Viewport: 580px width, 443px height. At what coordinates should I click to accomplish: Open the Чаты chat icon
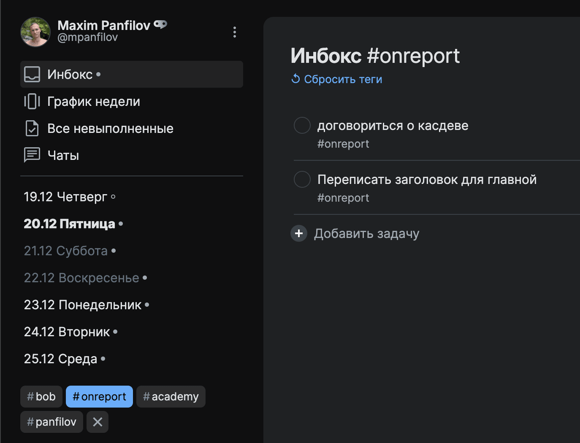32,155
